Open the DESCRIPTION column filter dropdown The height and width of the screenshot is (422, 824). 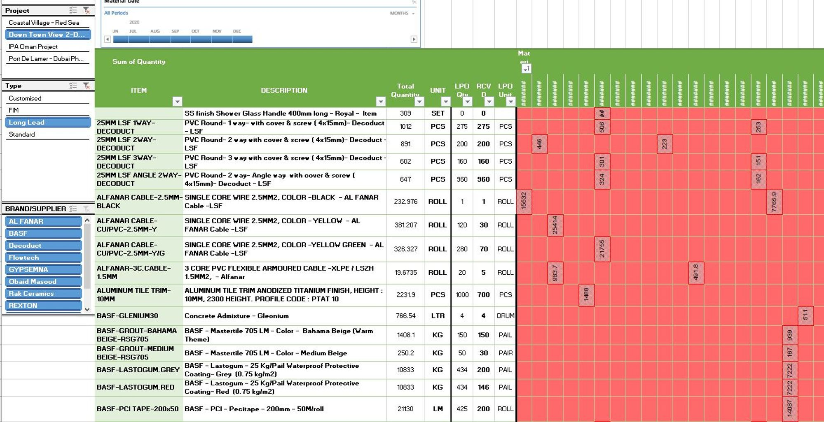[x=381, y=101]
